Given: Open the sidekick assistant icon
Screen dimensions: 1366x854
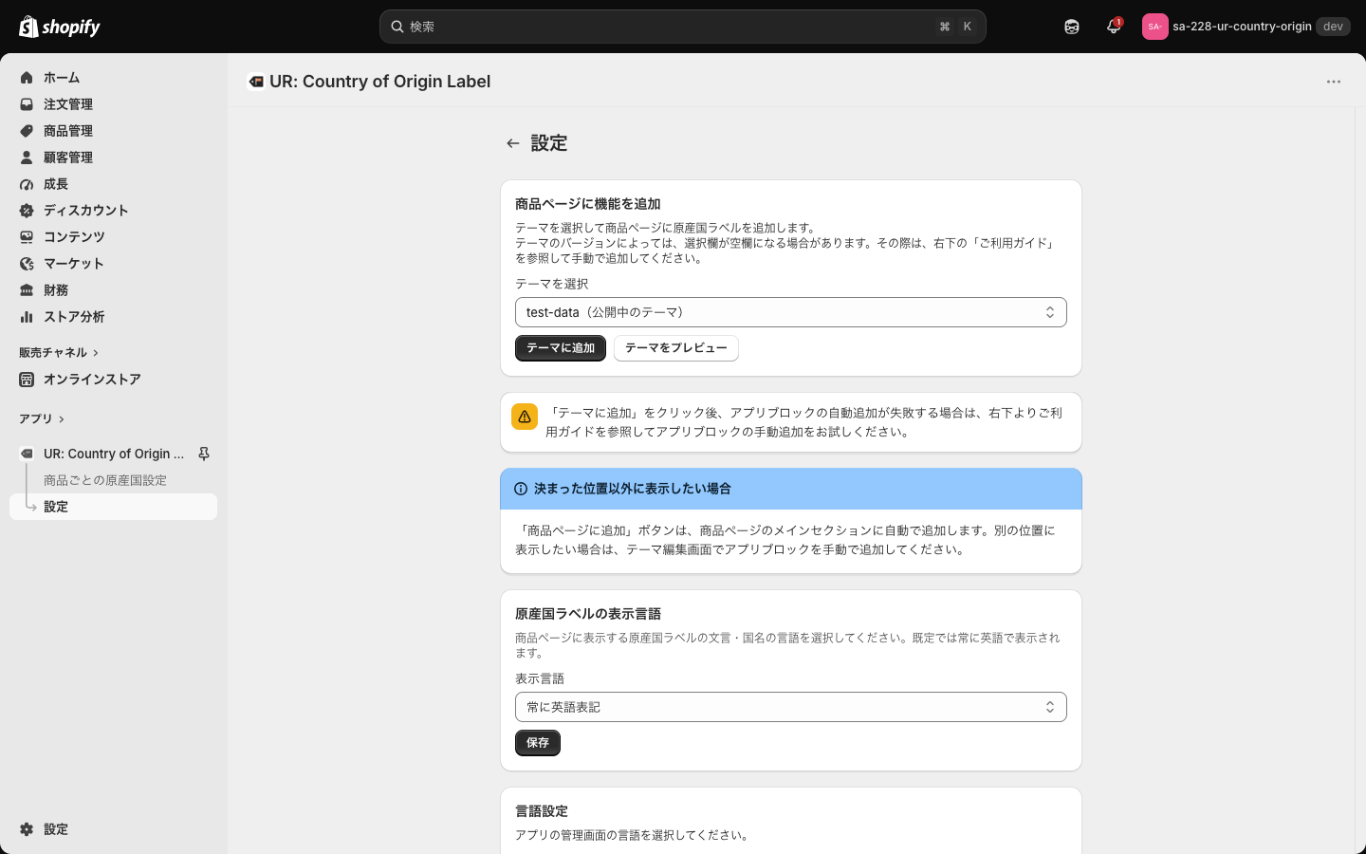Looking at the screenshot, I should (x=1072, y=27).
